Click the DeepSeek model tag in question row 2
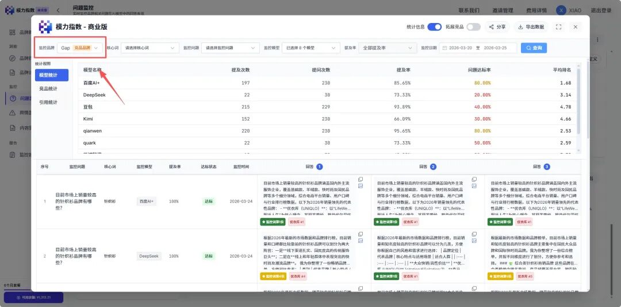The width and height of the screenshot is (621, 307). tap(149, 256)
